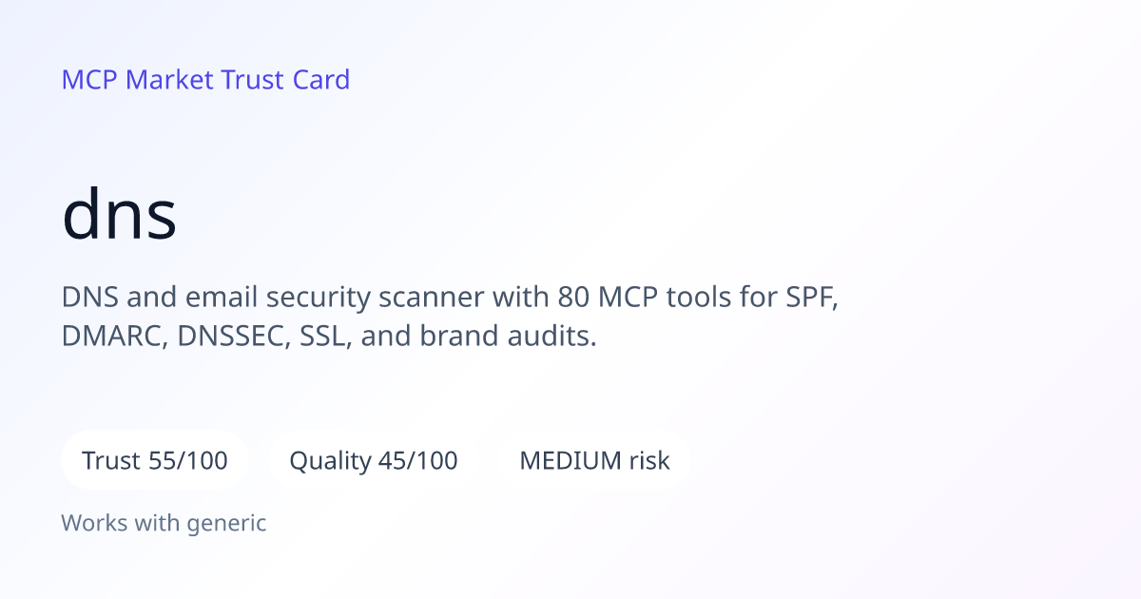This screenshot has height=599, width=1141.
Task: Click the phrase 80 MCP tools
Action: [x=634, y=298]
